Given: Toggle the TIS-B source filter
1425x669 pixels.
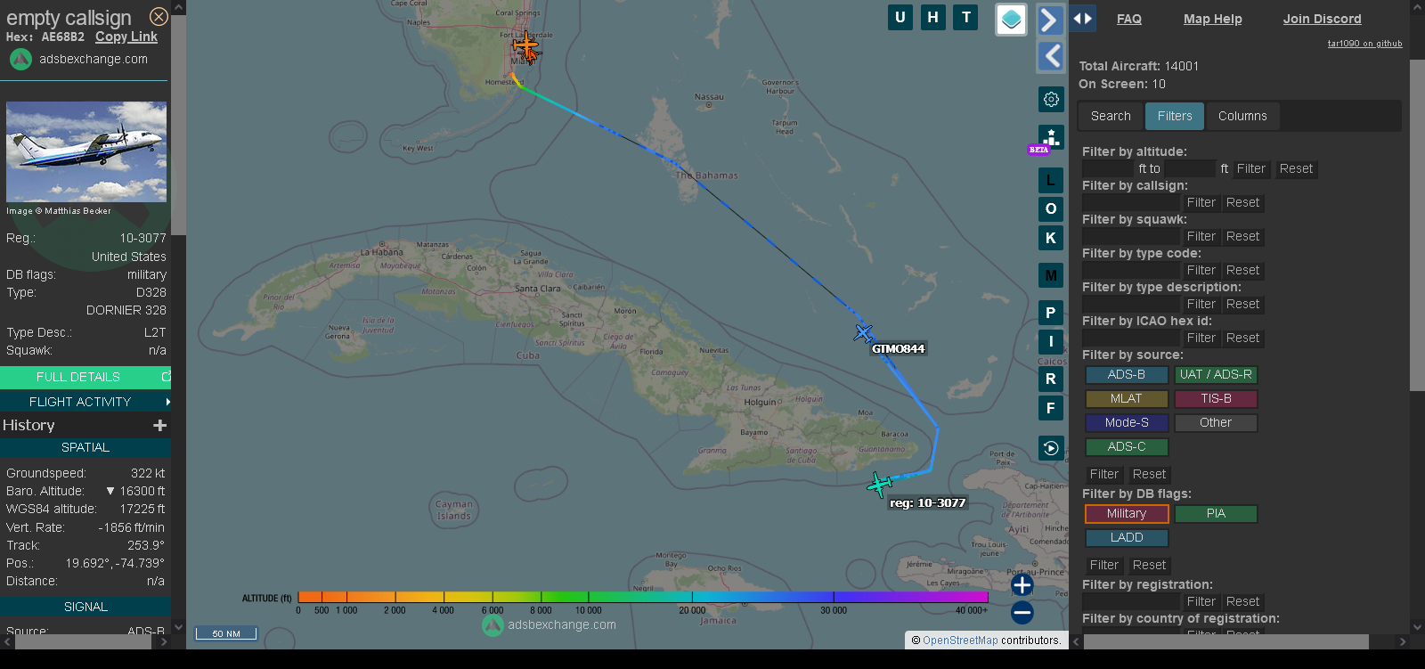Looking at the screenshot, I should click(x=1216, y=399).
